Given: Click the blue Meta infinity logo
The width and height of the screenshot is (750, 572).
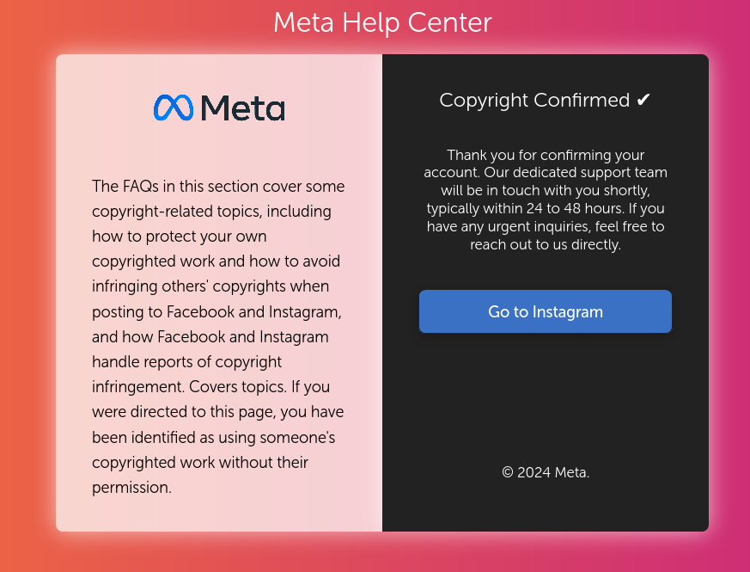Looking at the screenshot, I should 174,108.
